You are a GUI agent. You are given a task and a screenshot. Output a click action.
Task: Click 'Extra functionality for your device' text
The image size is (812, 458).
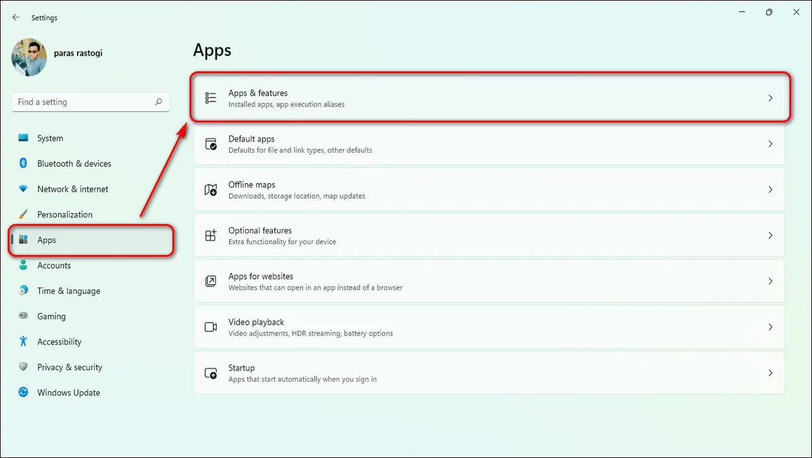282,242
